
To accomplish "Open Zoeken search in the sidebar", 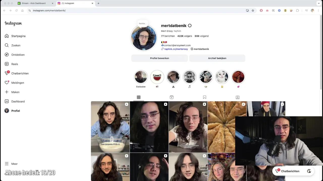I will click(x=13, y=45).
